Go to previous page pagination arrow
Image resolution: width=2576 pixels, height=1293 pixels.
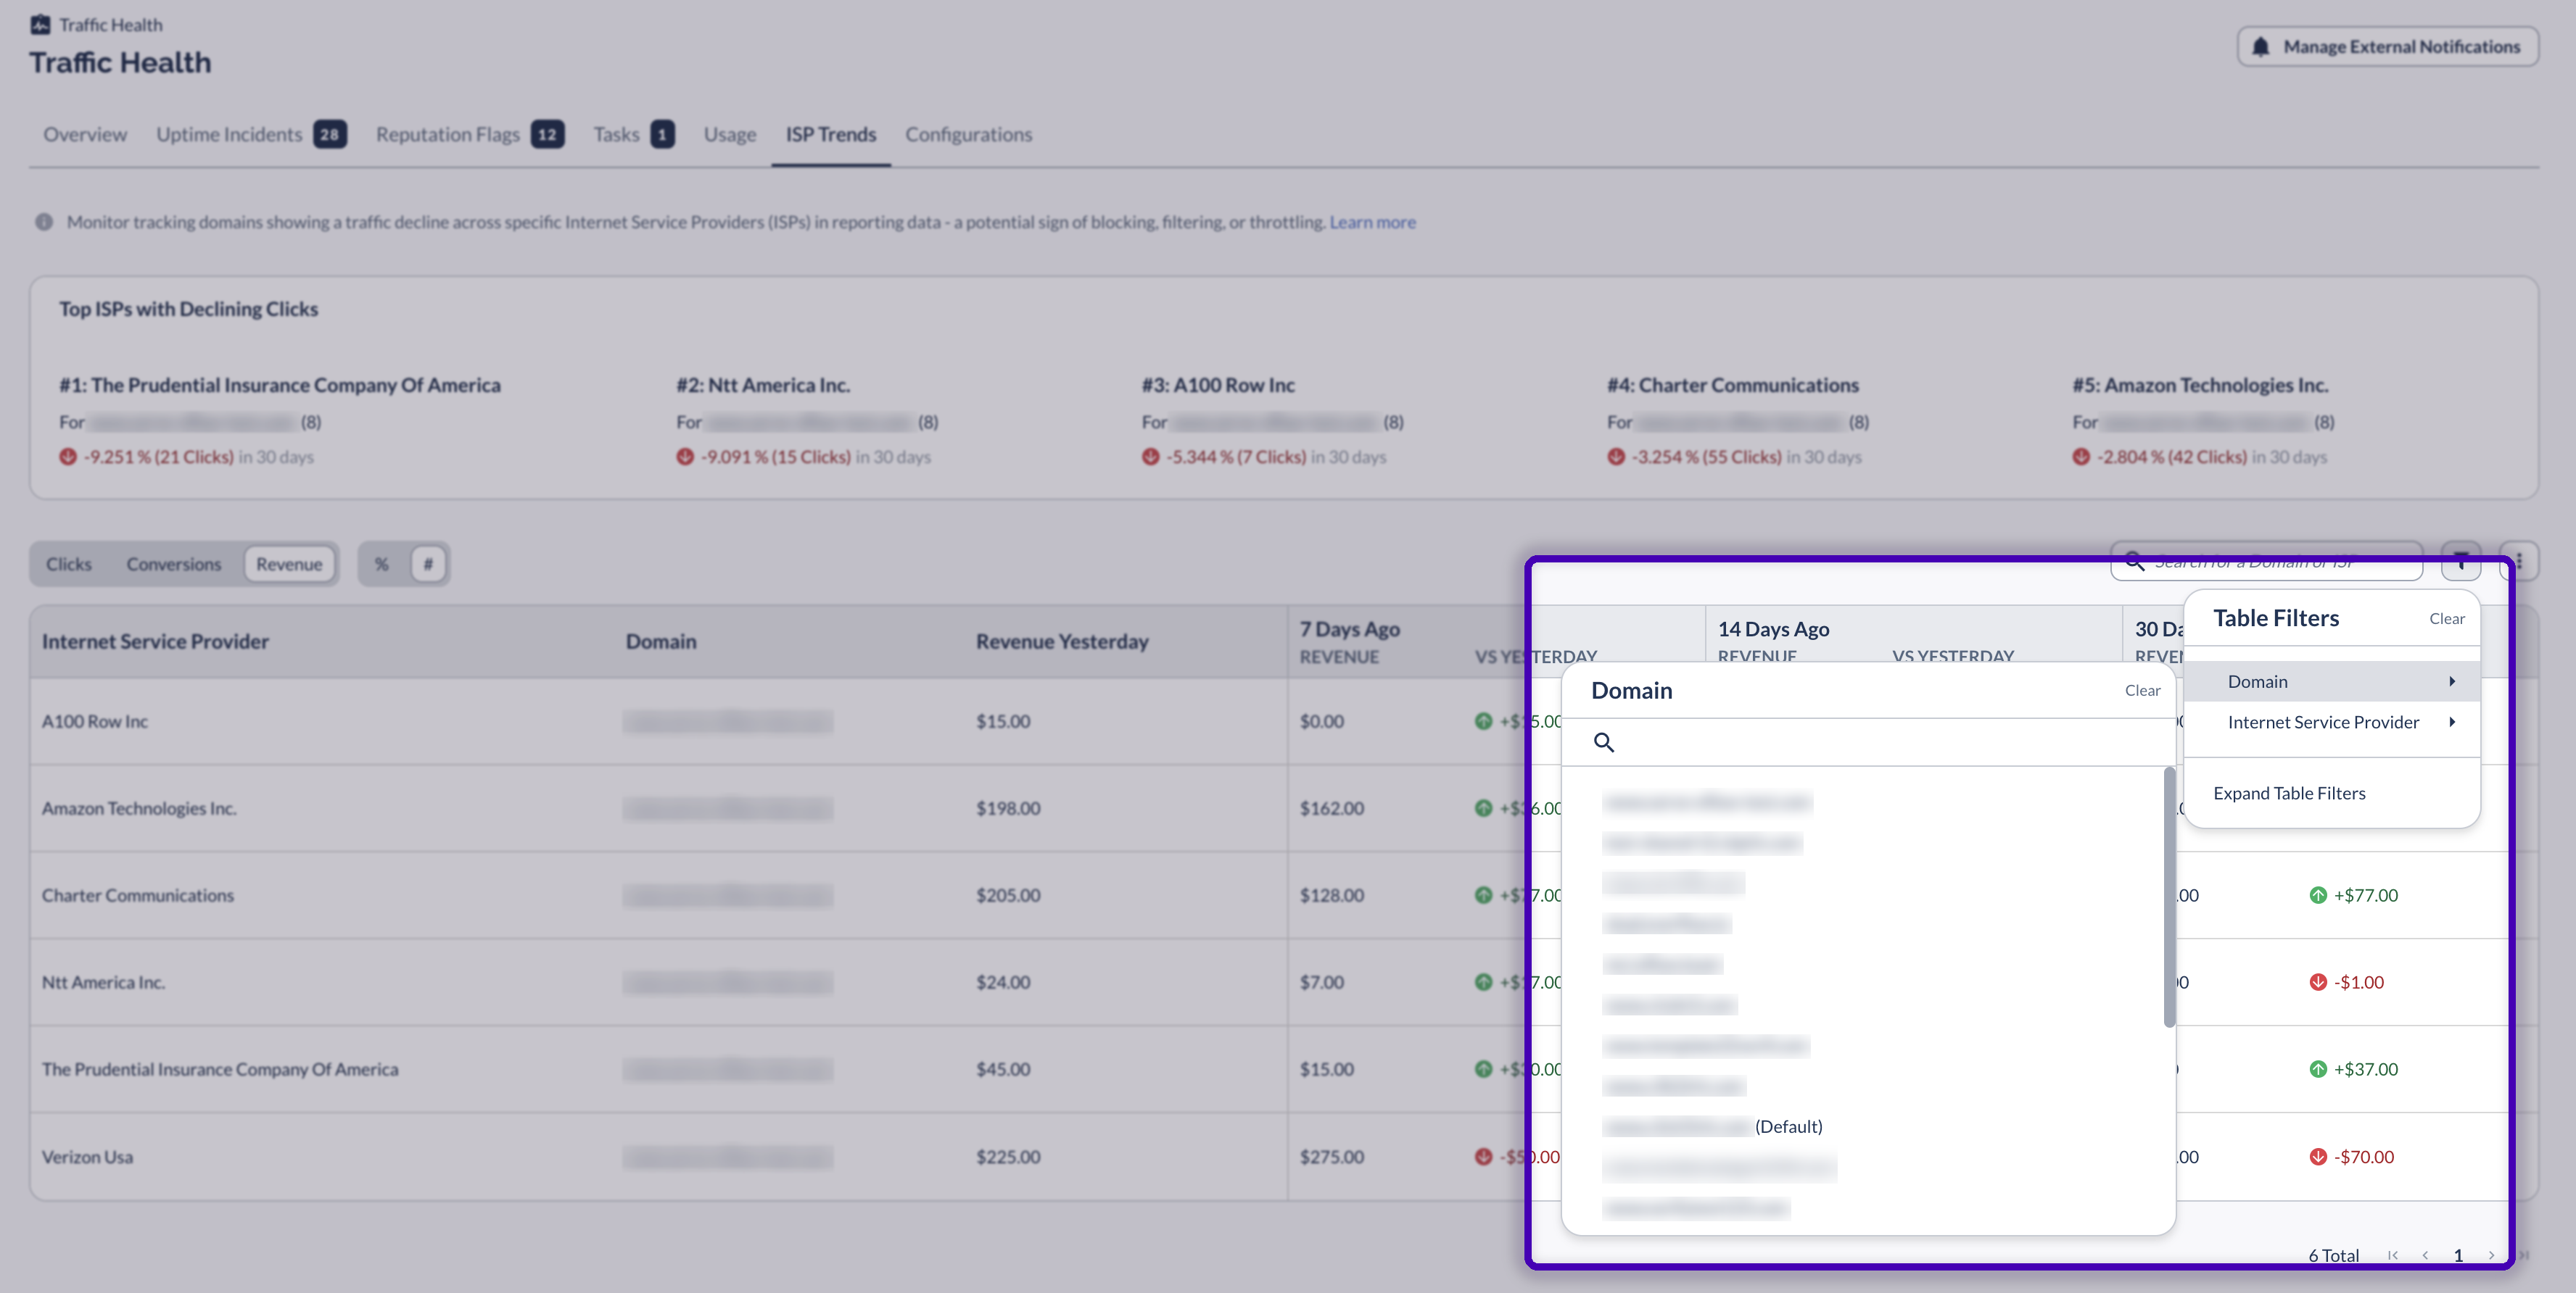coord(2425,1256)
